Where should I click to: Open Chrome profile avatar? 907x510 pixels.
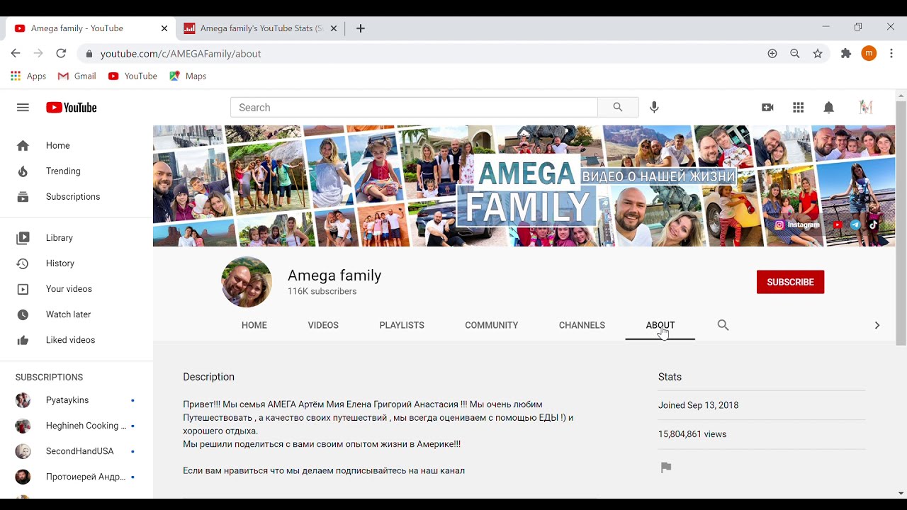coord(869,54)
